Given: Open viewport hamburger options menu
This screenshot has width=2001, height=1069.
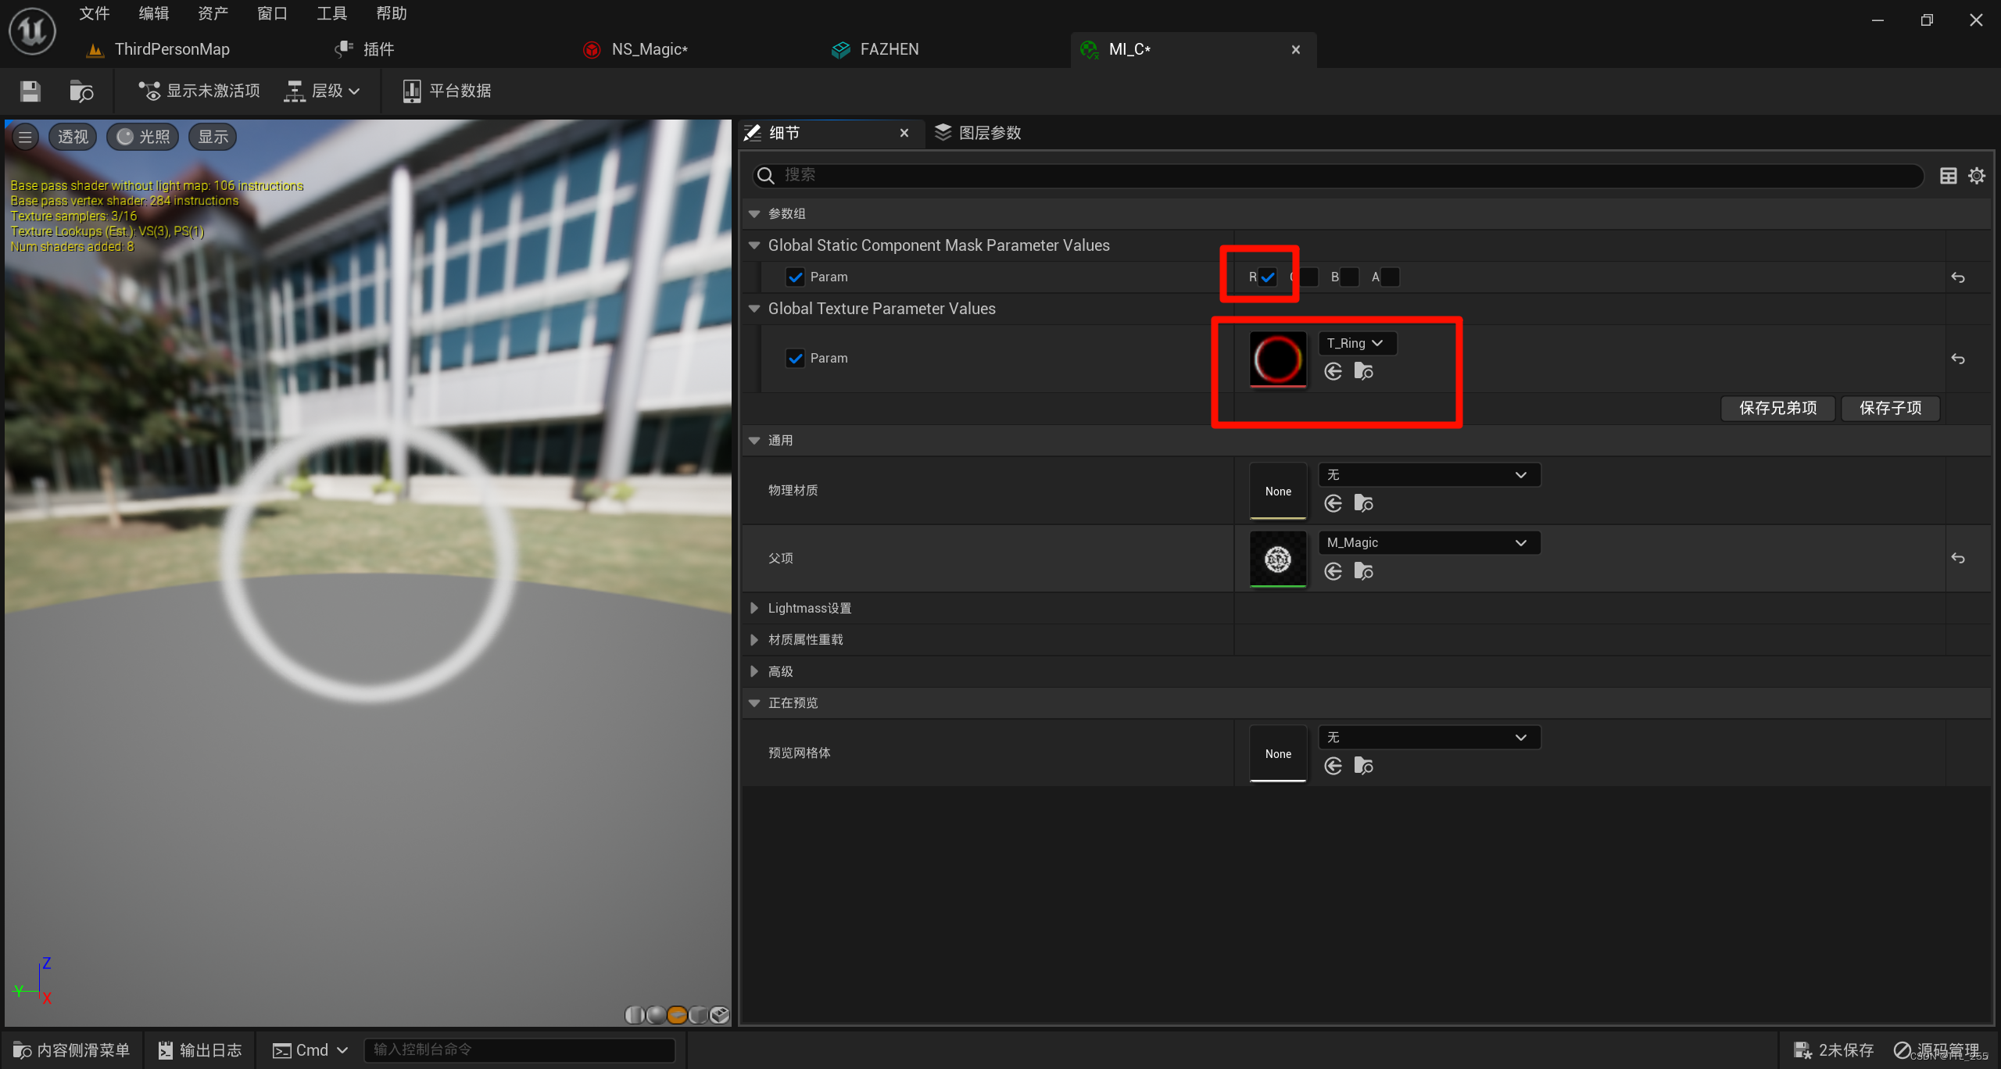Looking at the screenshot, I should coord(25,137).
